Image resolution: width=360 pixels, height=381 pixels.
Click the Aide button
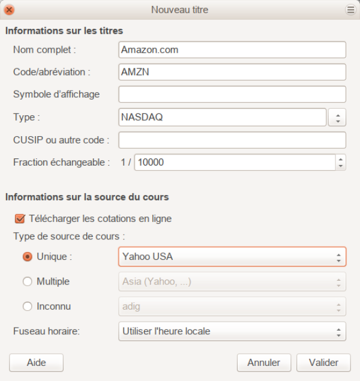click(x=36, y=362)
